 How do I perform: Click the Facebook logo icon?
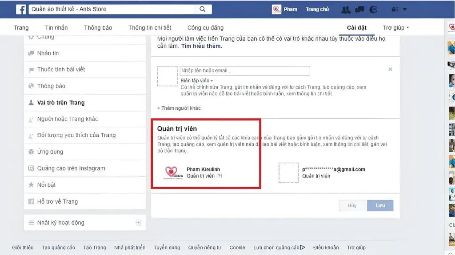21,9
